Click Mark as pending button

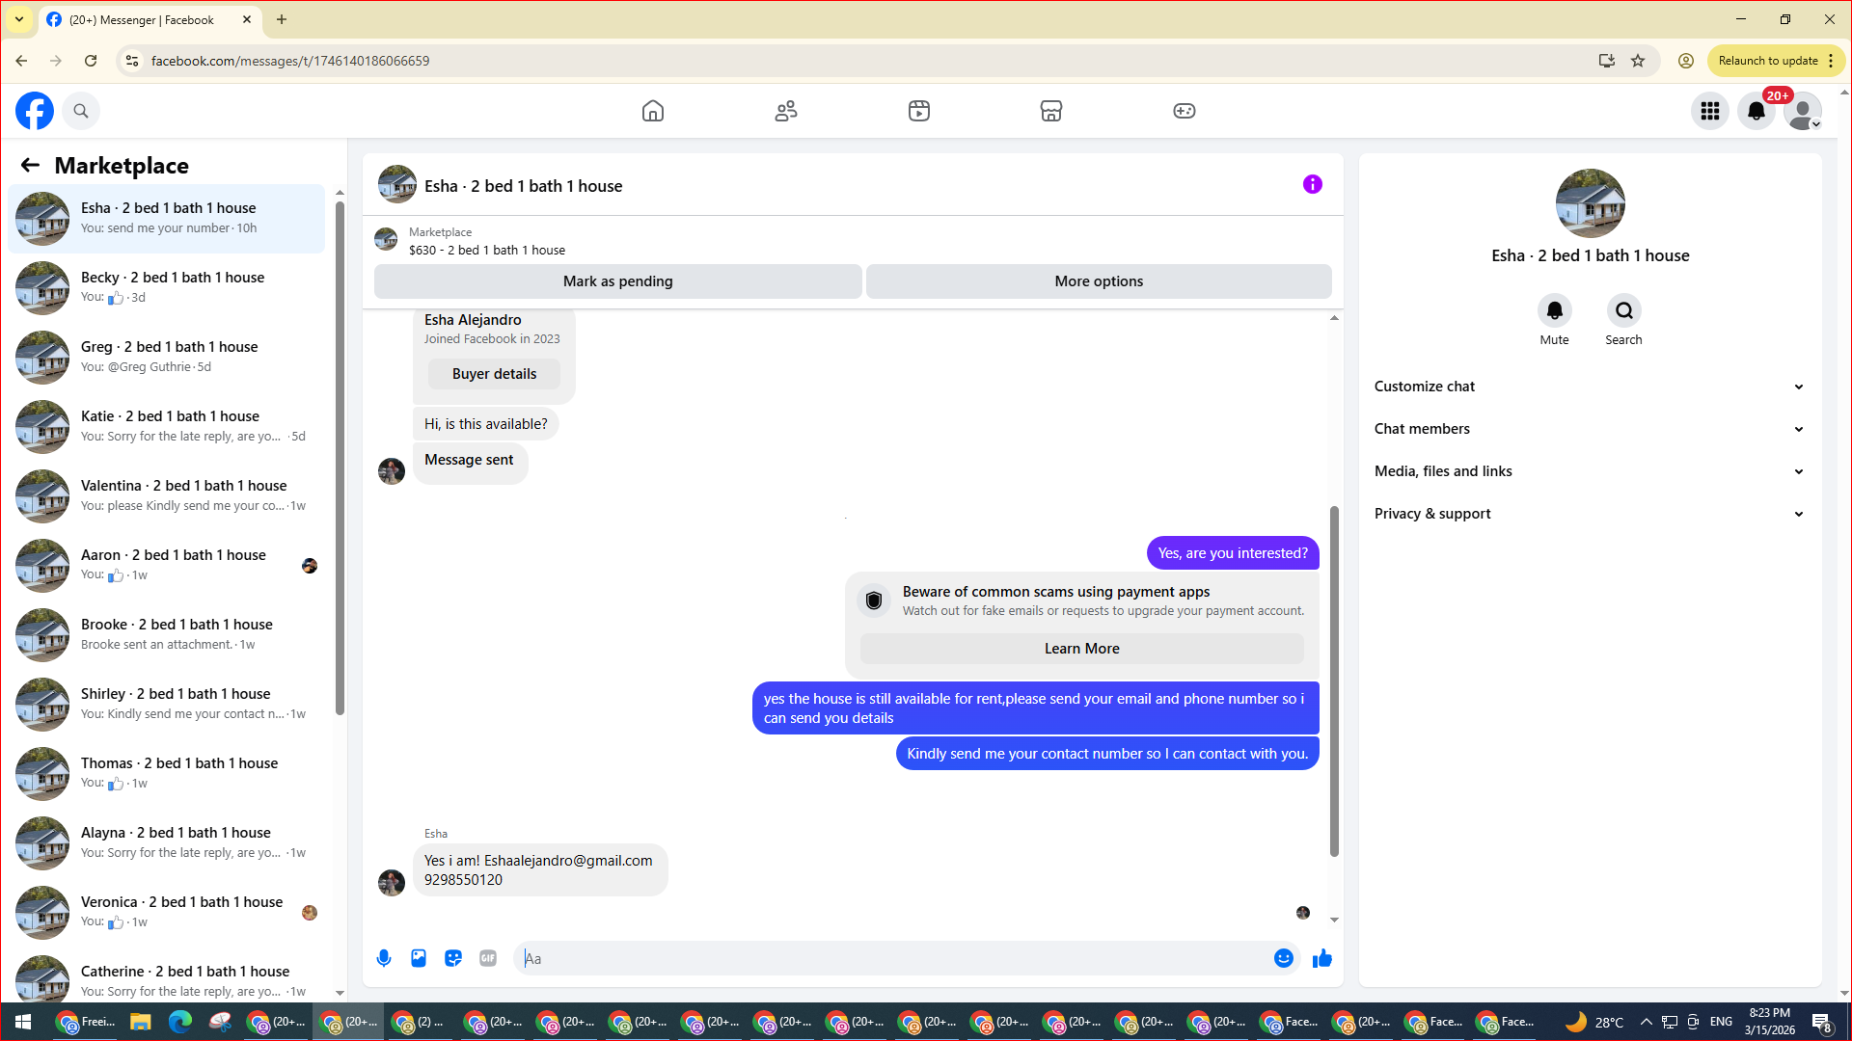tap(618, 281)
